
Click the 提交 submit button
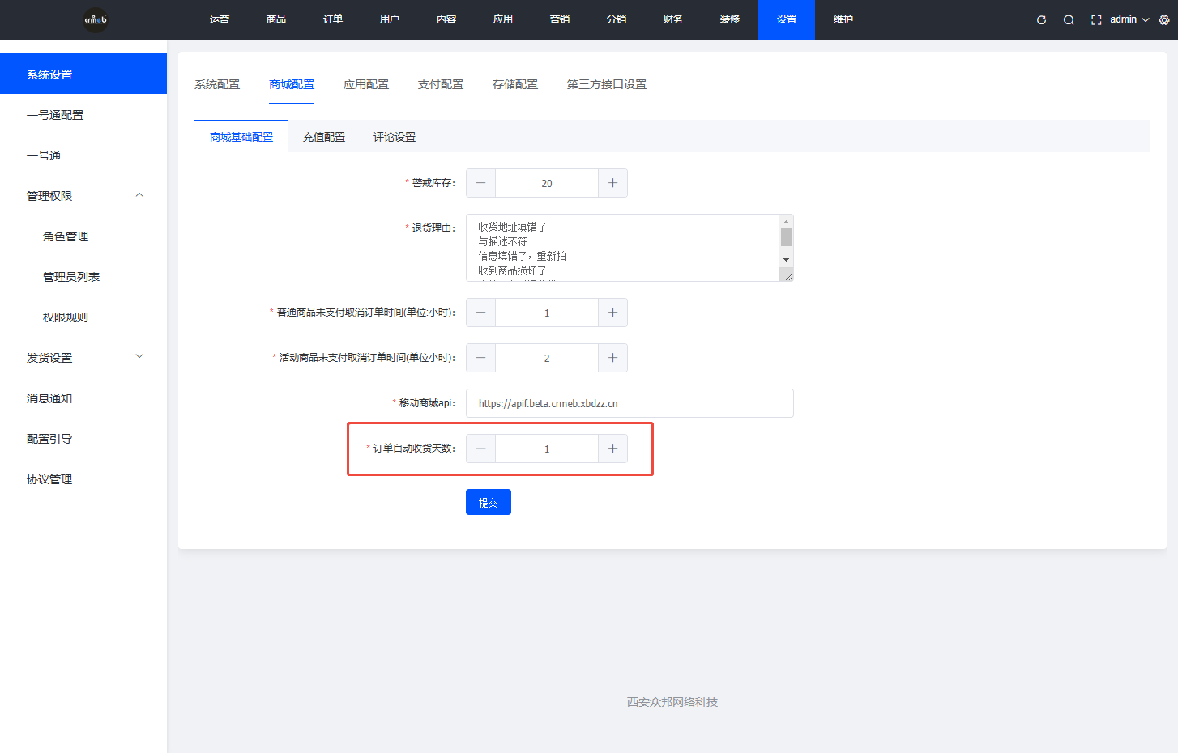(488, 501)
